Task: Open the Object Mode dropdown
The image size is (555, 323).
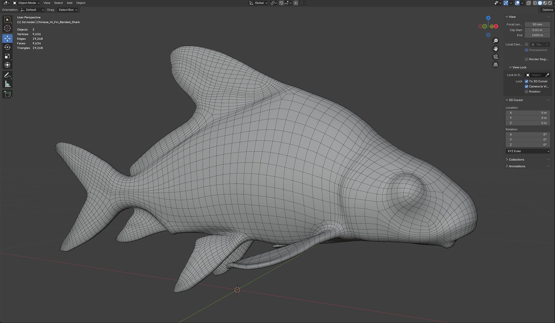Action: pyautogui.click(x=27, y=3)
